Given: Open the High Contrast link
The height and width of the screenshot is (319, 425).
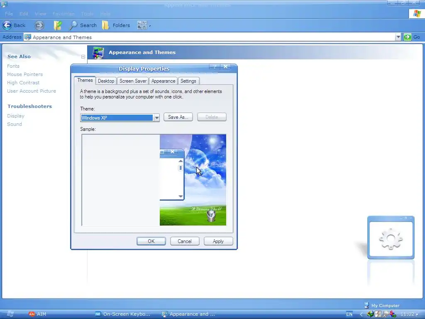Looking at the screenshot, I should [23, 83].
